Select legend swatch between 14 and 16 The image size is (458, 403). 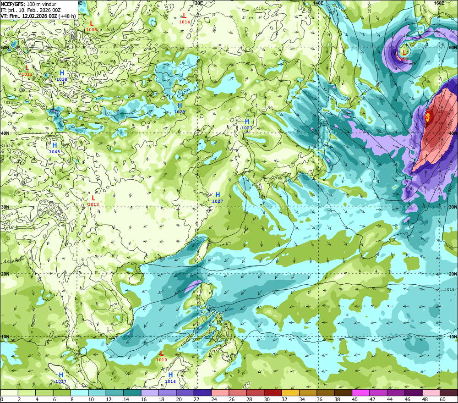[132, 392]
